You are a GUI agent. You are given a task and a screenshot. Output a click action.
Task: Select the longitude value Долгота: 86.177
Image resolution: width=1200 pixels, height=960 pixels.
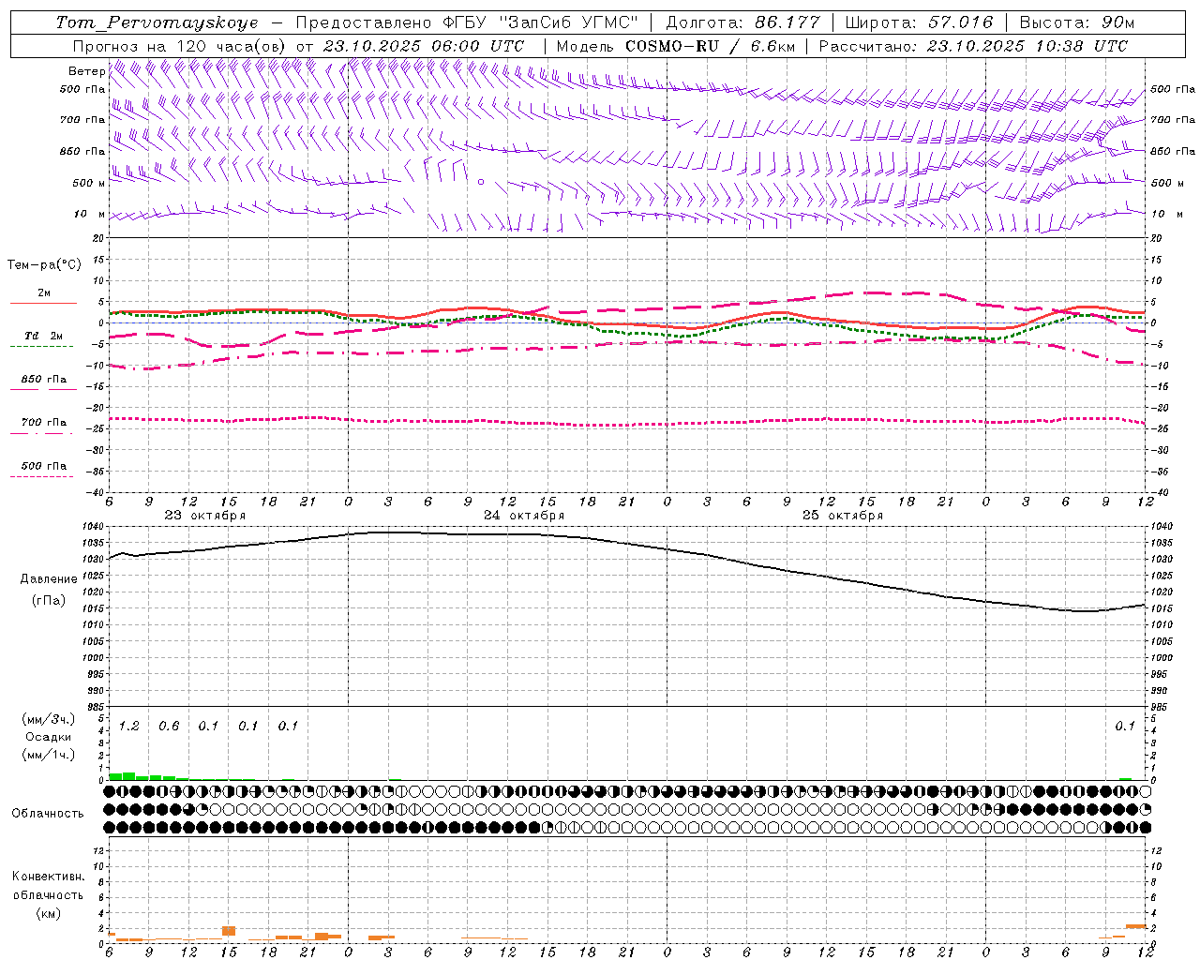[742, 22]
